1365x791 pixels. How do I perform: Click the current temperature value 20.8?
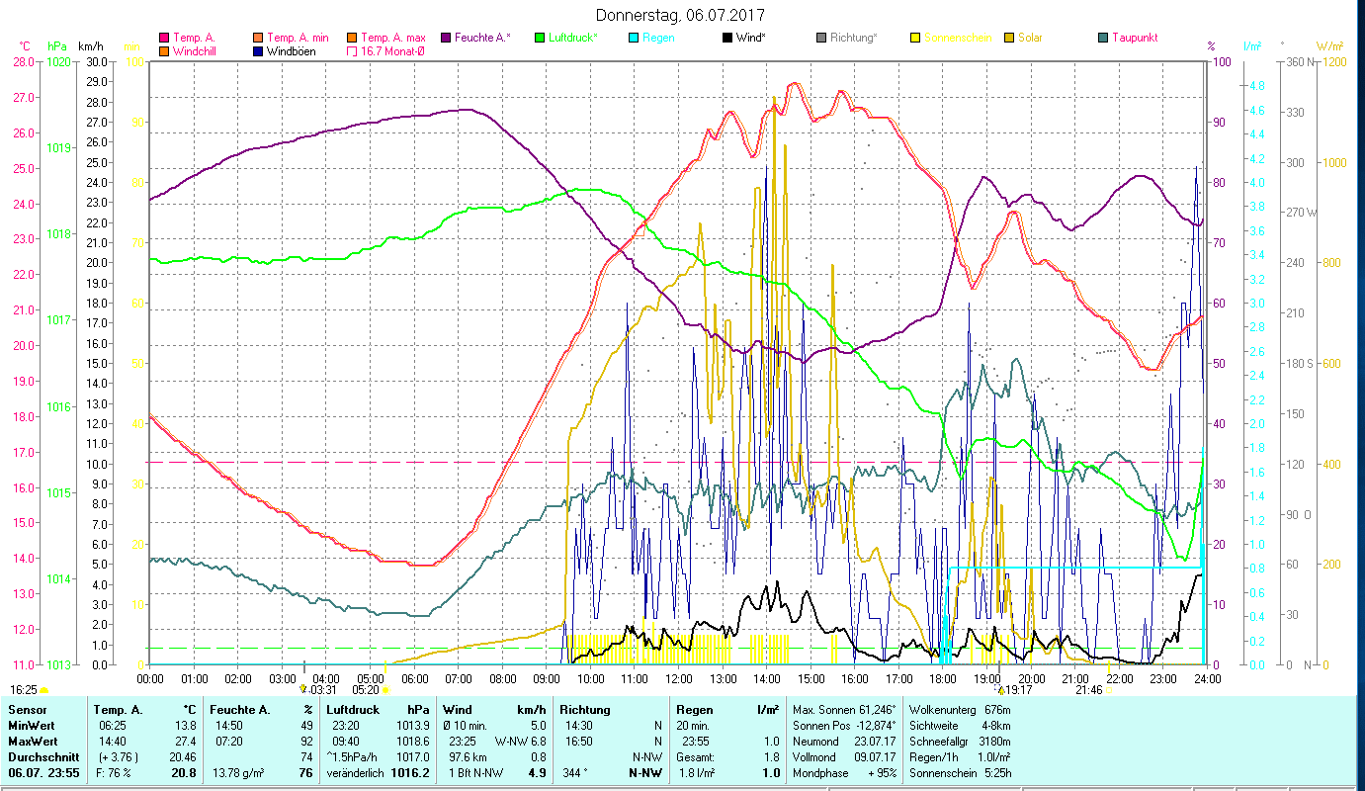[x=185, y=773]
